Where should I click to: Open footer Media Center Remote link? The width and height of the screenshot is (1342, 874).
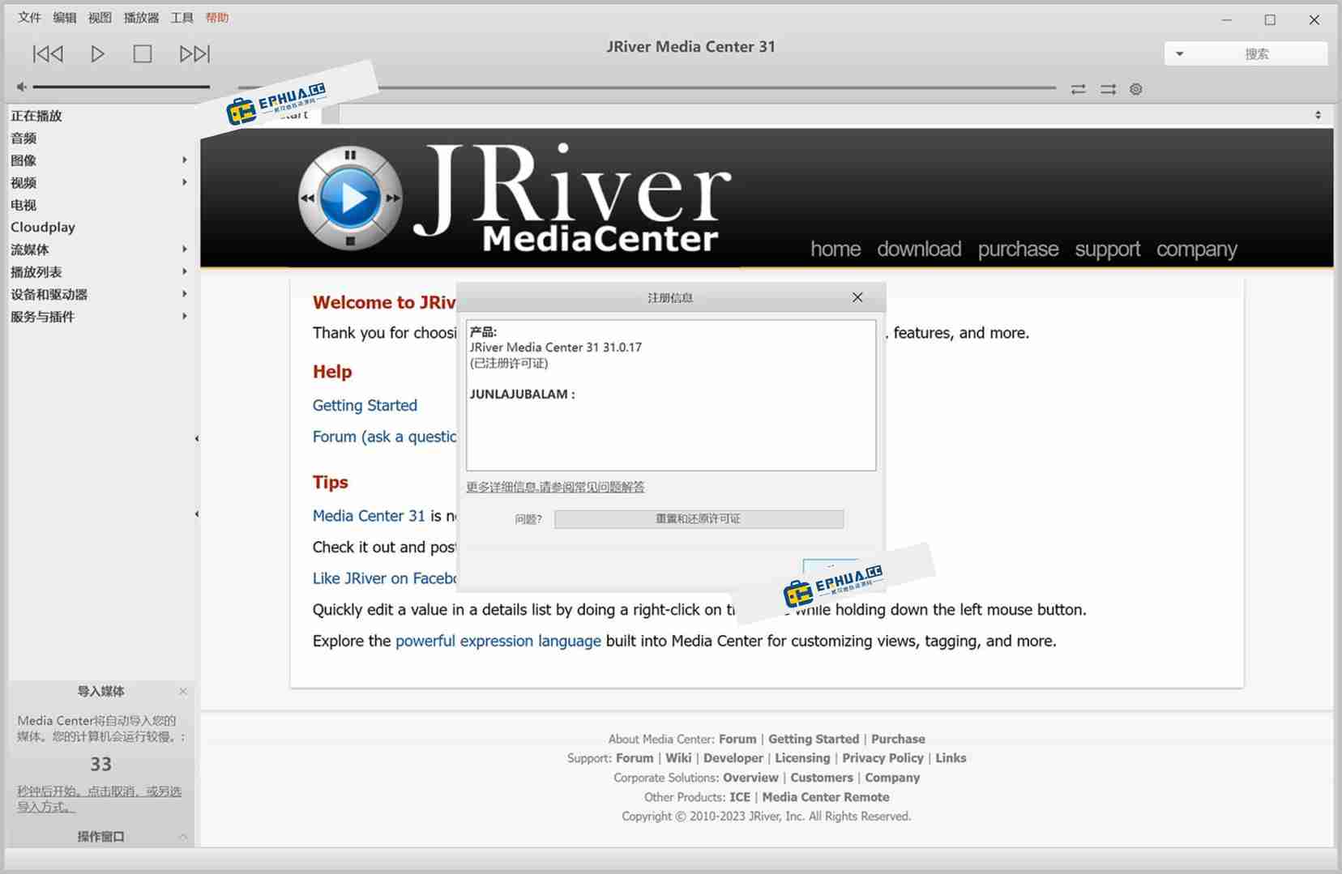pyautogui.click(x=826, y=797)
